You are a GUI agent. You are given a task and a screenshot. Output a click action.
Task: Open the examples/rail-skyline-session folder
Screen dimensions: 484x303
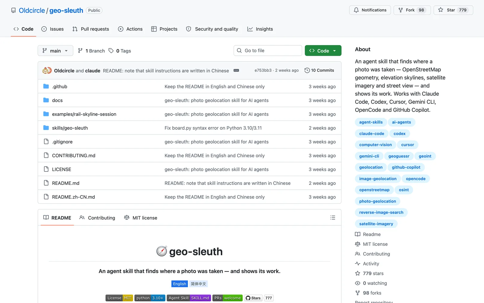click(84, 114)
